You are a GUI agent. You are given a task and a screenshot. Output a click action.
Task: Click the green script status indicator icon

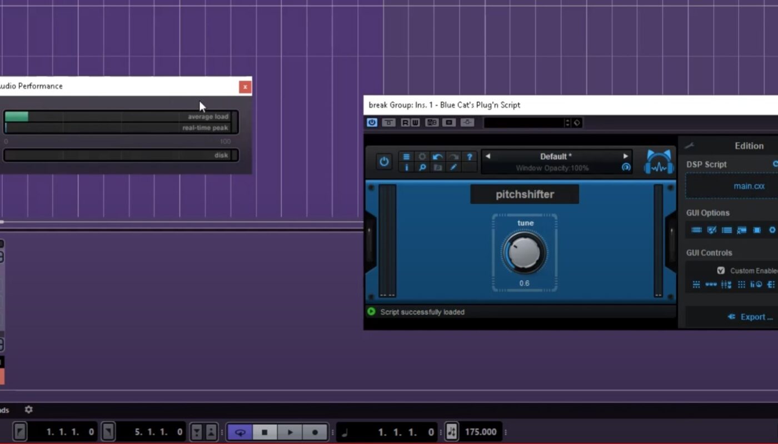(x=371, y=311)
